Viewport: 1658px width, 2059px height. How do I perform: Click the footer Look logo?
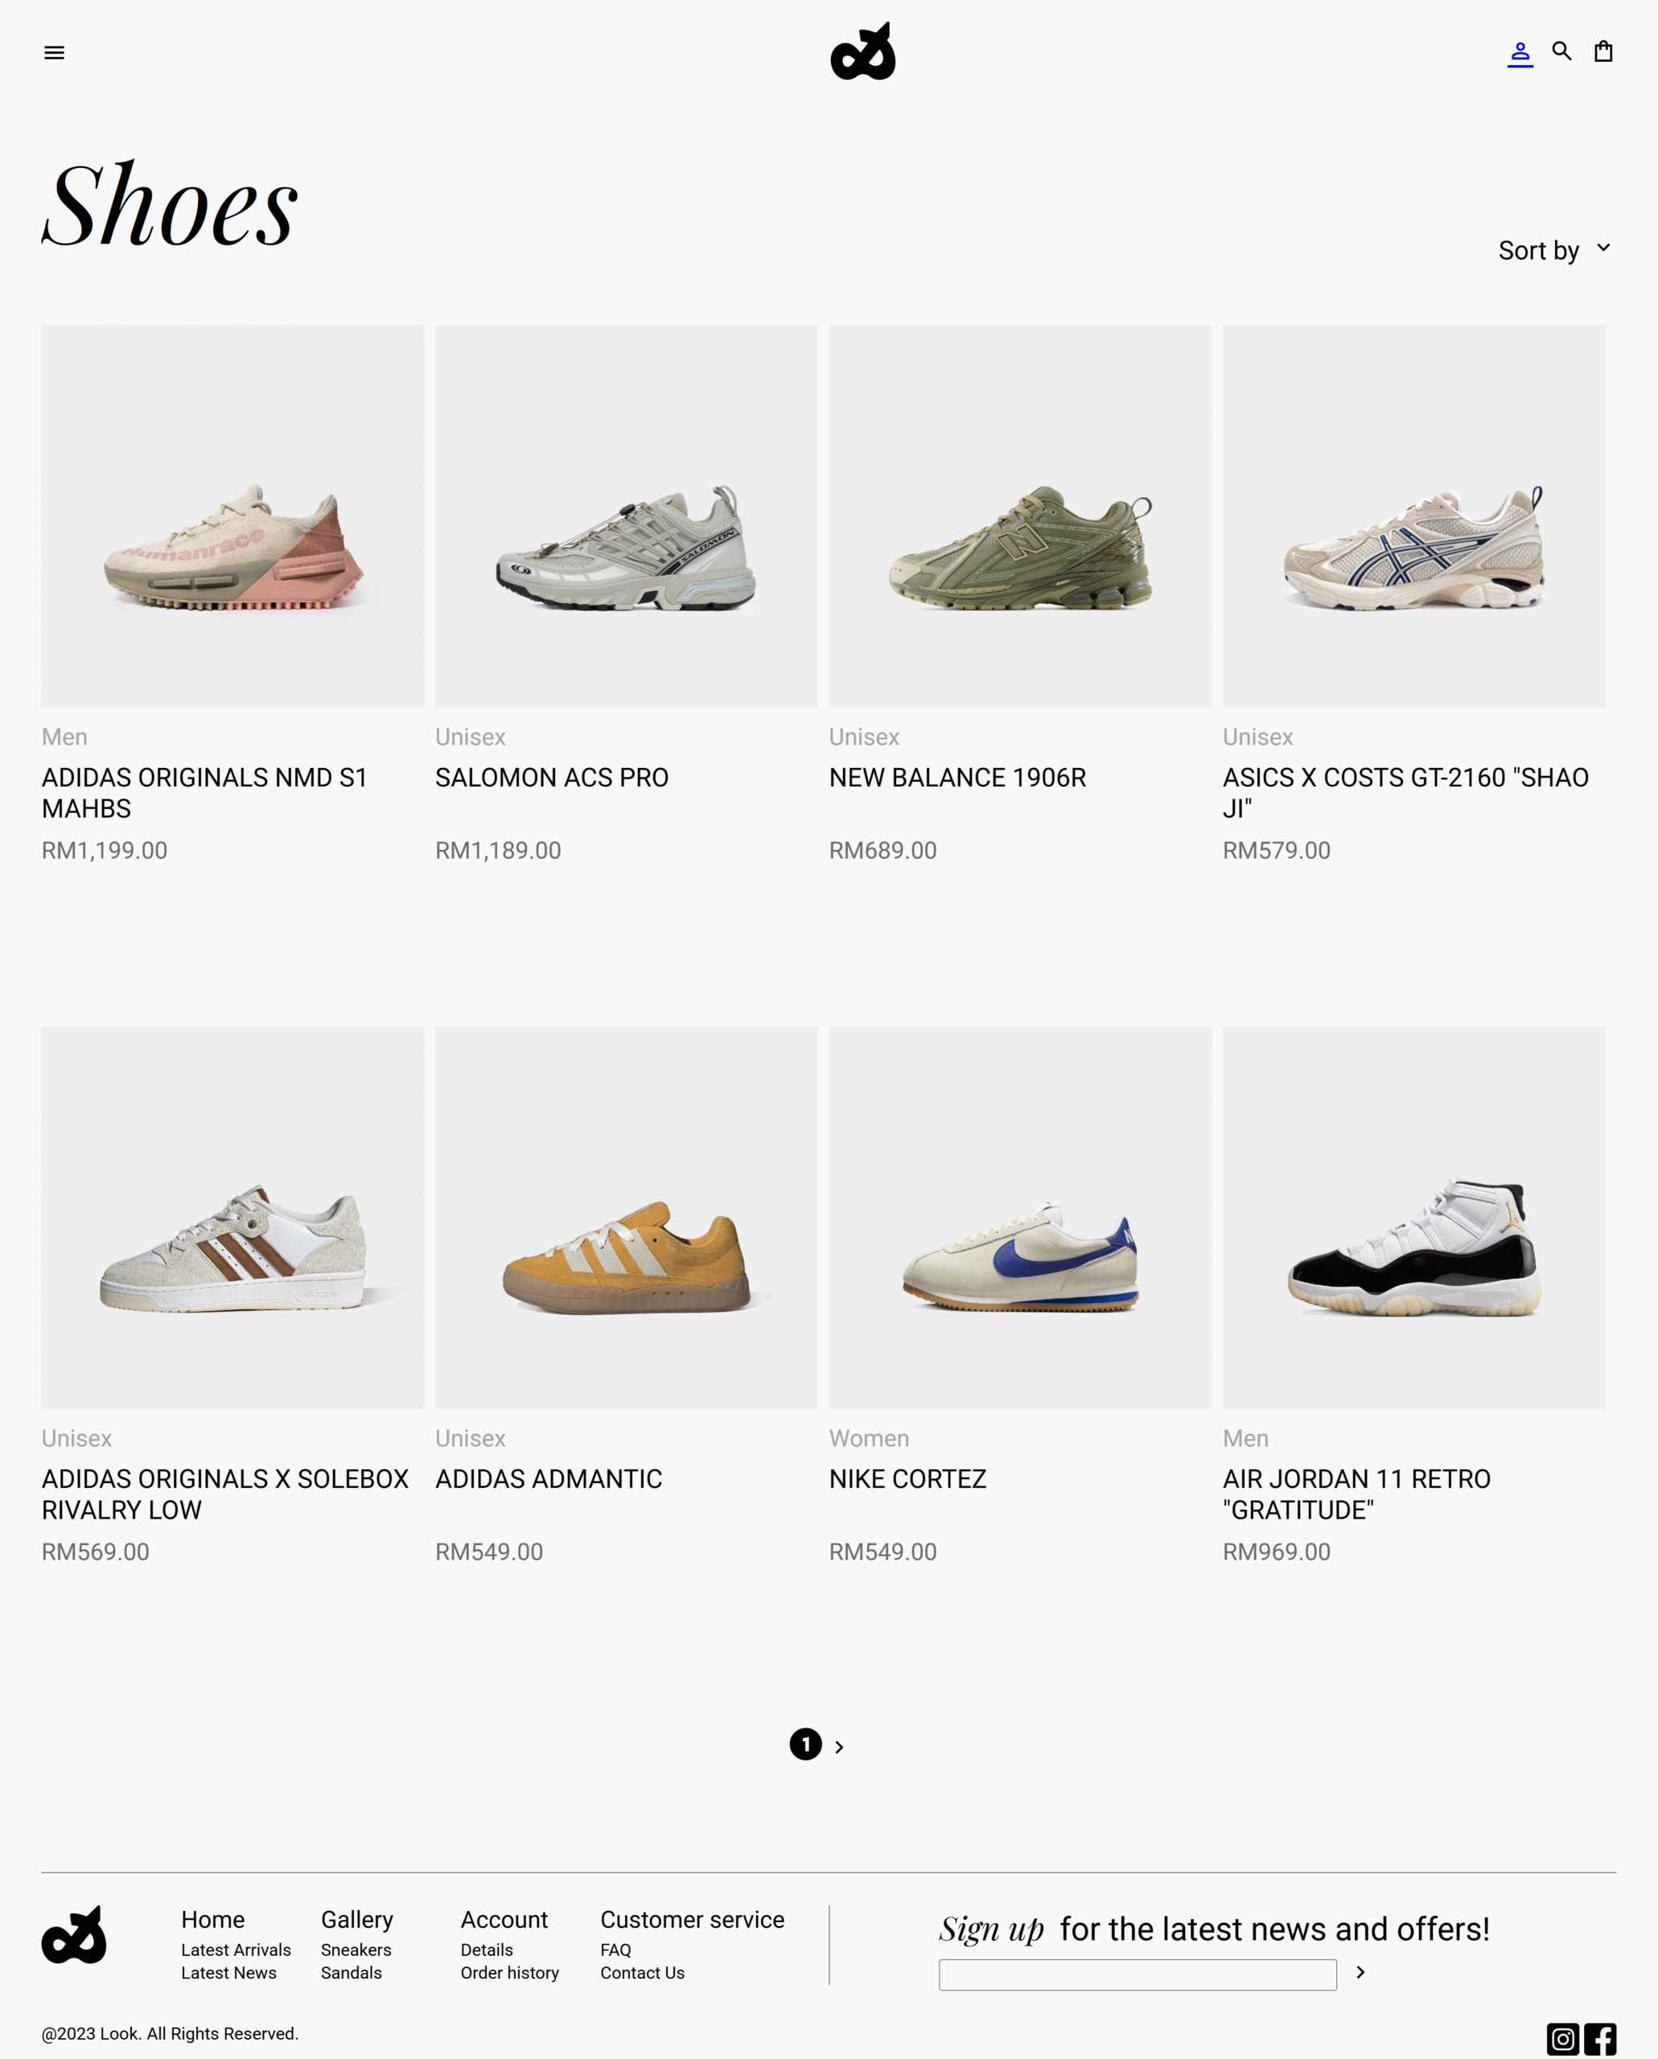pyautogui.click(x=73, y=1935)
